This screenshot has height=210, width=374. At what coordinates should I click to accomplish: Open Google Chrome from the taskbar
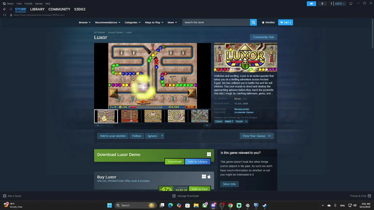[x=231, y=205]
